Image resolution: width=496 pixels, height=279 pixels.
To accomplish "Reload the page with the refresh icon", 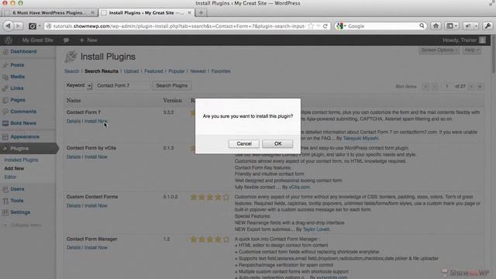I will [325, 26].
